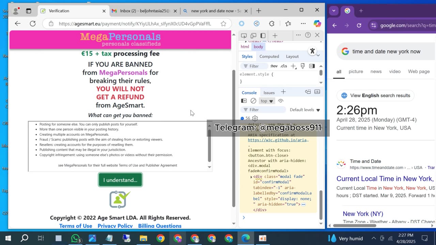The image size is (436, 245).
Task: Click View English search results button
Action: [375, 96]
